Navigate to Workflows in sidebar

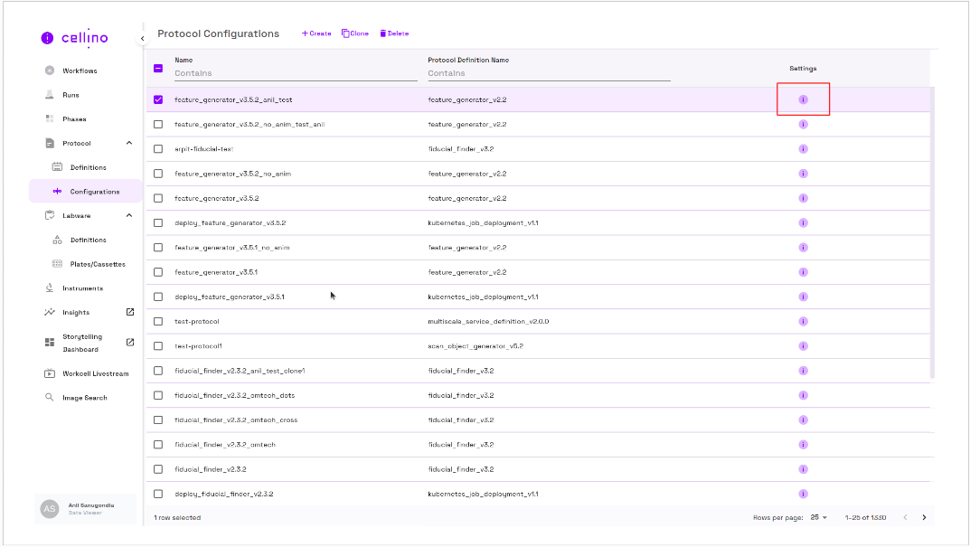pos(80,71)
